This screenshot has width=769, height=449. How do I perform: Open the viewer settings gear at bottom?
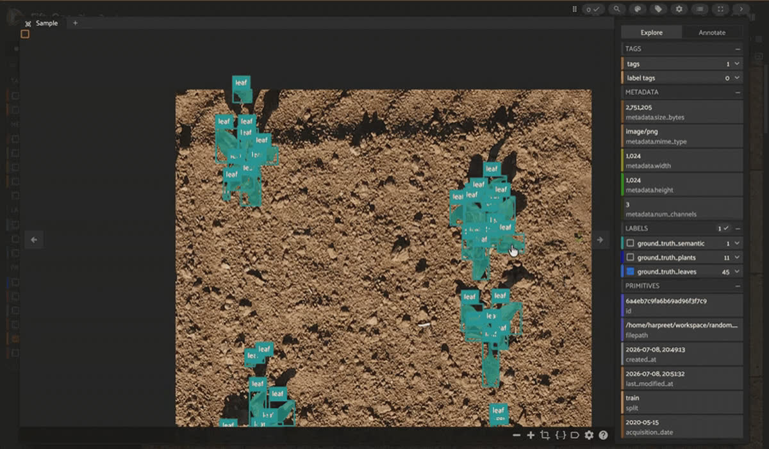click(589, 435)
